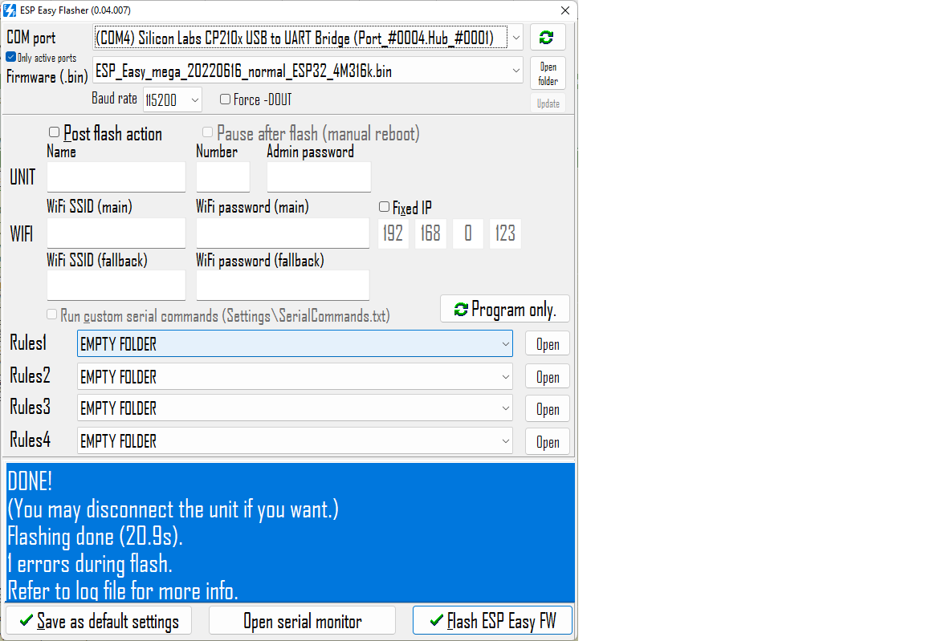Click 'Flashing done (20.9s).' log line
Image resolution: width=925 pixels, height=641 pixels.
point(95,537)
